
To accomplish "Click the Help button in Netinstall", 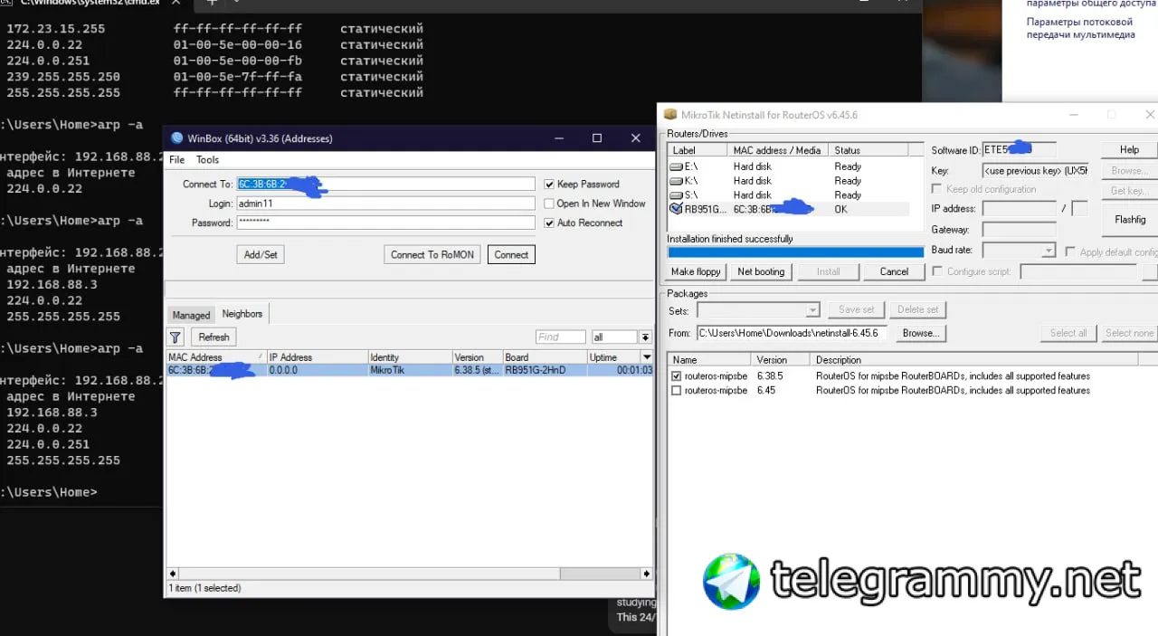I will point(1129,150).
